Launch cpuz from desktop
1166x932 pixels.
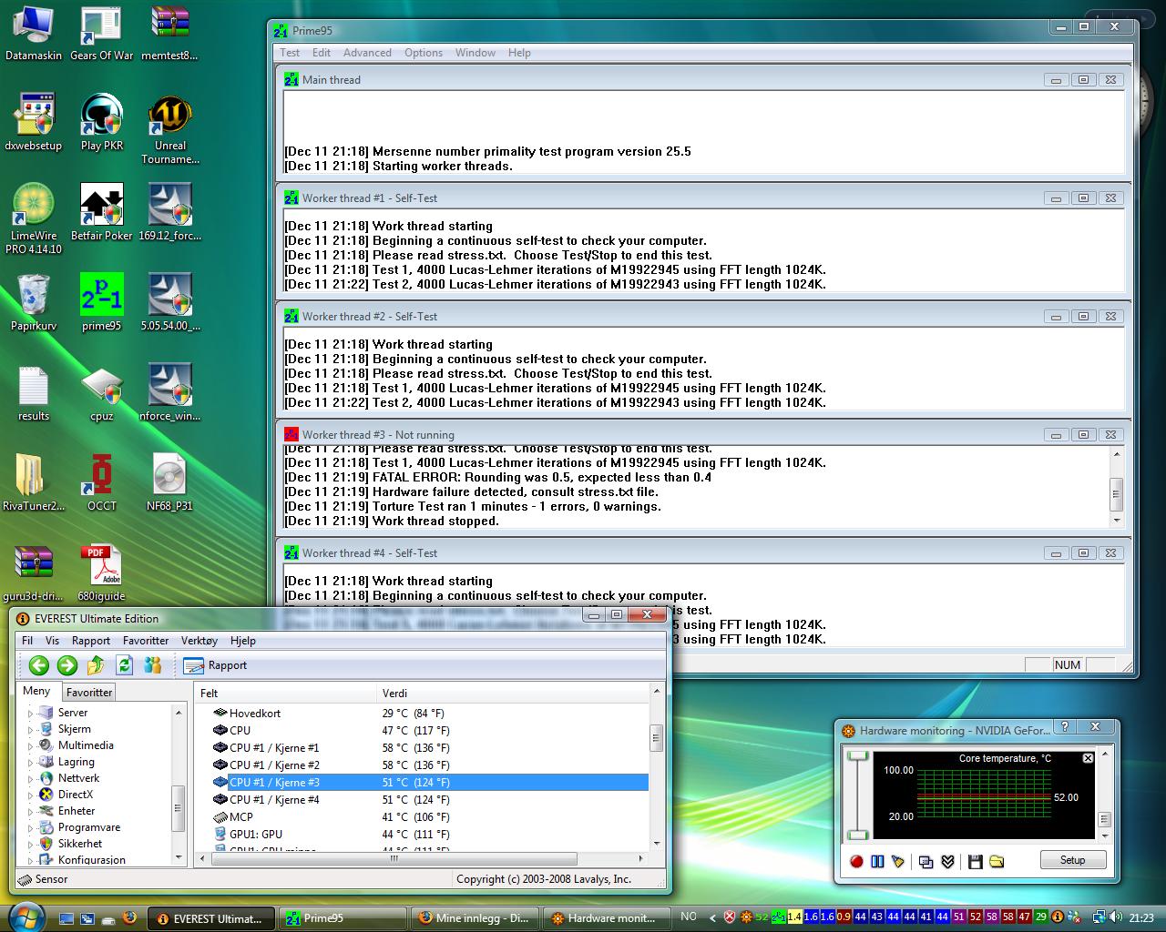tap(102, 393)
